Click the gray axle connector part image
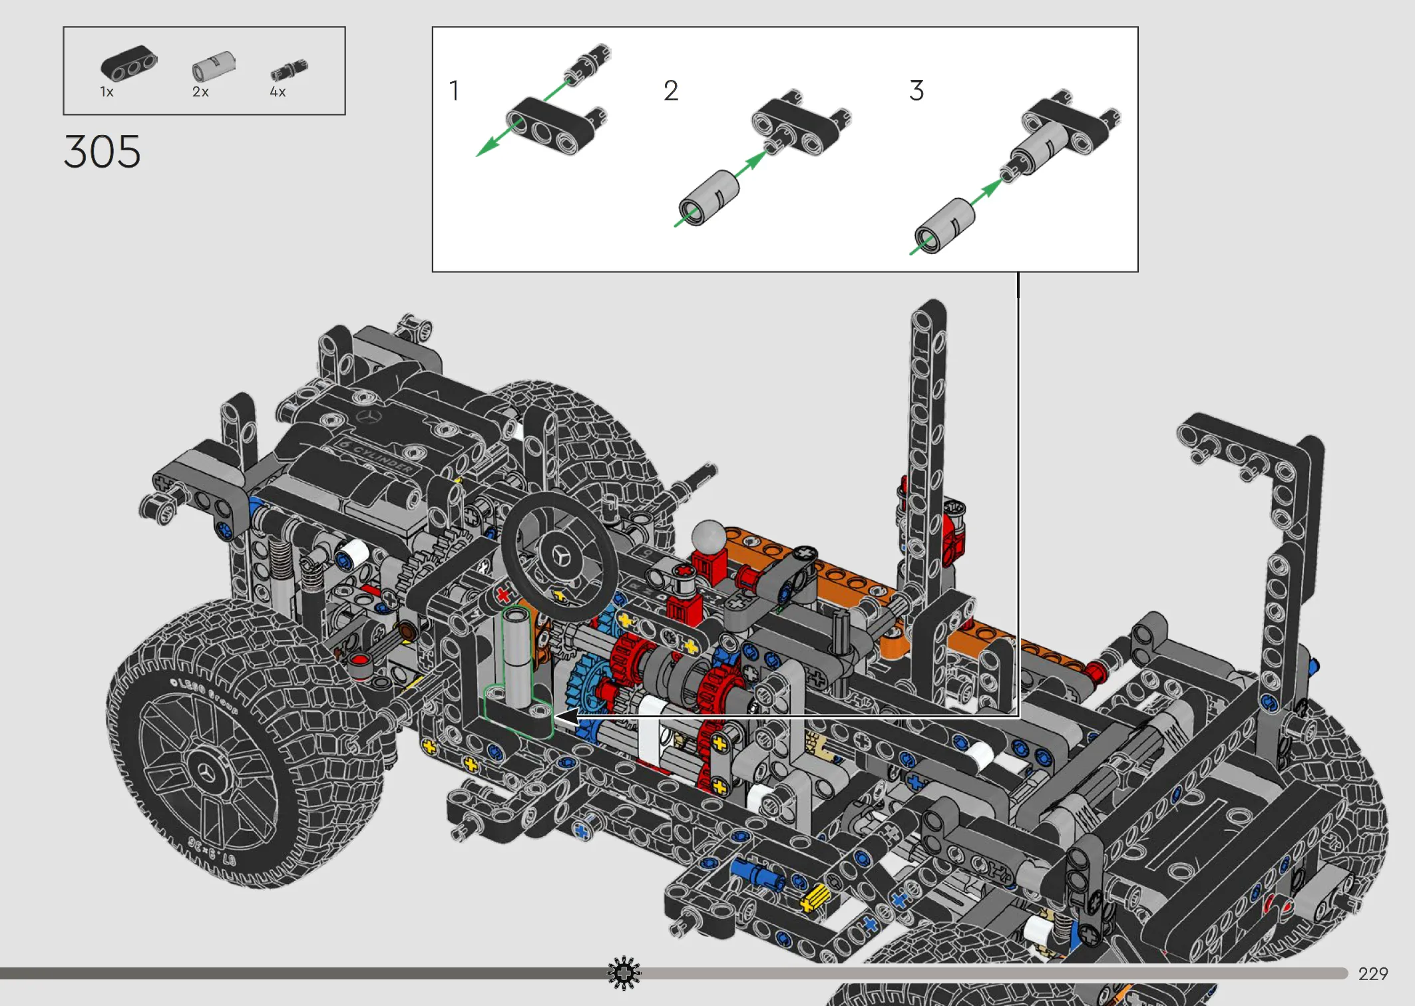 pyautogui.click(x=214, y=66)
